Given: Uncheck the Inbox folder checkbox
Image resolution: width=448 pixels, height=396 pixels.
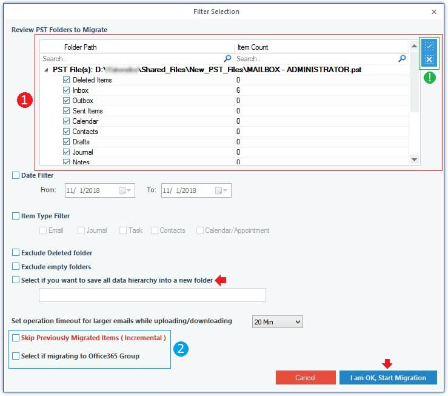Looking at the screenshot, I should coord(66,90).
